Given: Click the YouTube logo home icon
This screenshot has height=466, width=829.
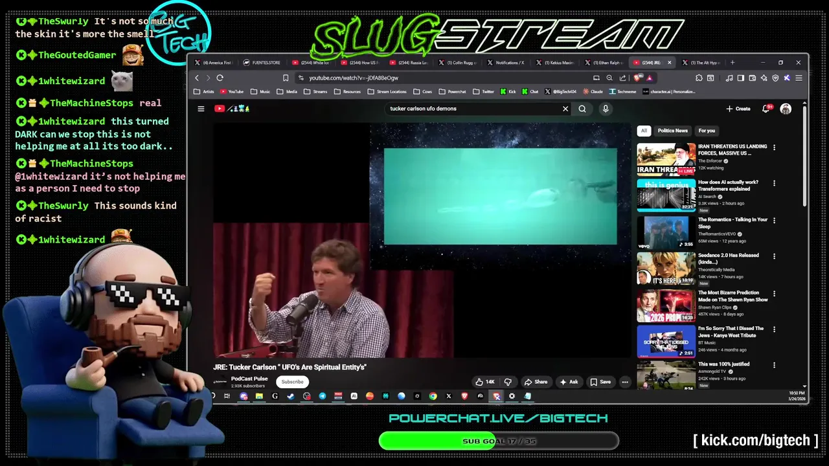Looking at the screenshot, I should 232,109.
